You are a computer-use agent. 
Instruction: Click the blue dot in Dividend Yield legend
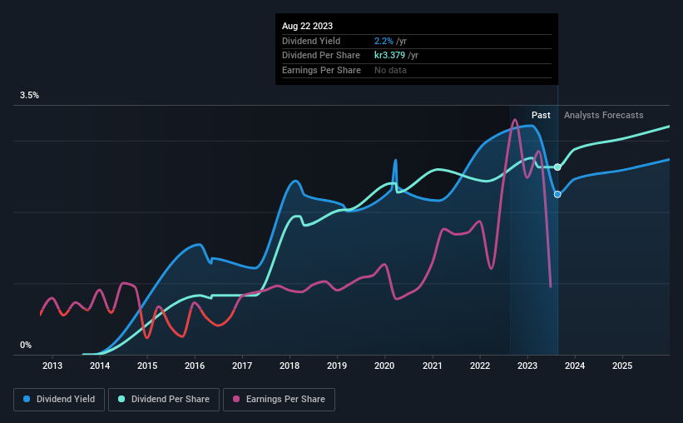[x=27, y=399]
